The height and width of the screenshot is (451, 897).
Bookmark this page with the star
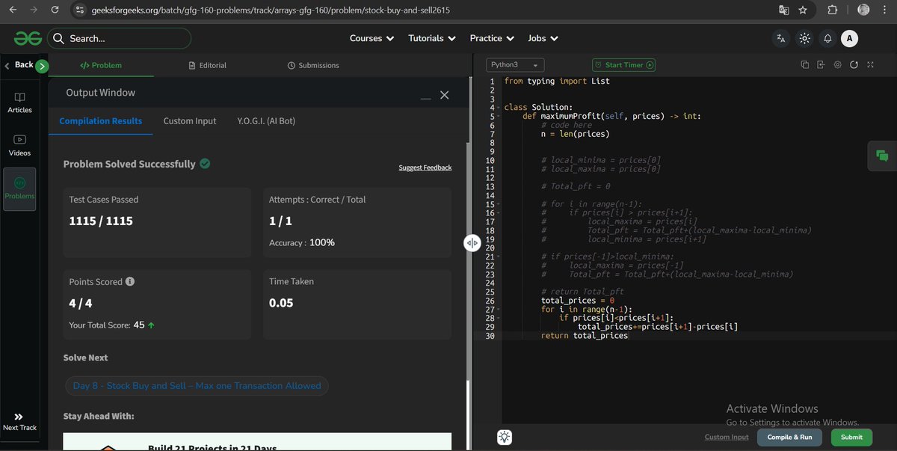click(803, 10)
